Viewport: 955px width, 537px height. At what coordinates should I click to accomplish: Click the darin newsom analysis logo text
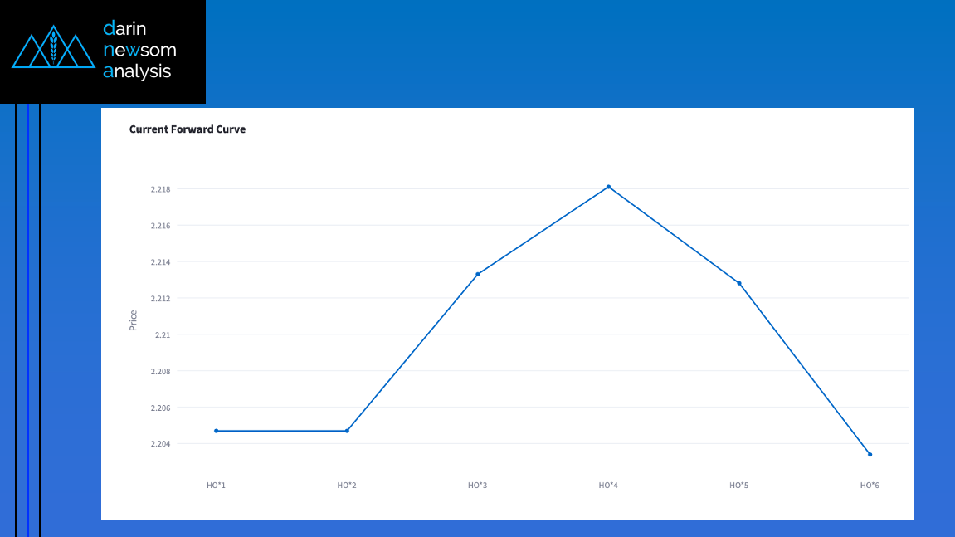click(x=139, y=50)
